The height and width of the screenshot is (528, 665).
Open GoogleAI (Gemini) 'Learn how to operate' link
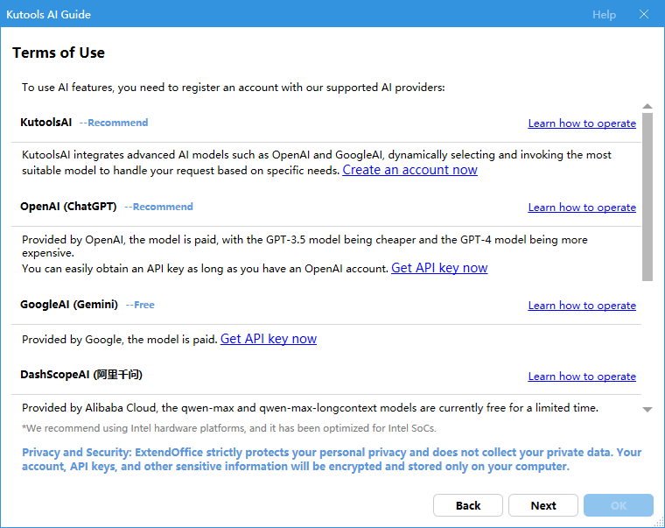tap(582, 306)
